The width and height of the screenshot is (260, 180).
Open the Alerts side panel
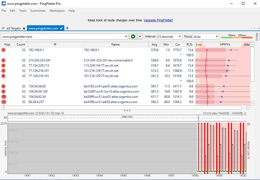click(x=257, y=37)
